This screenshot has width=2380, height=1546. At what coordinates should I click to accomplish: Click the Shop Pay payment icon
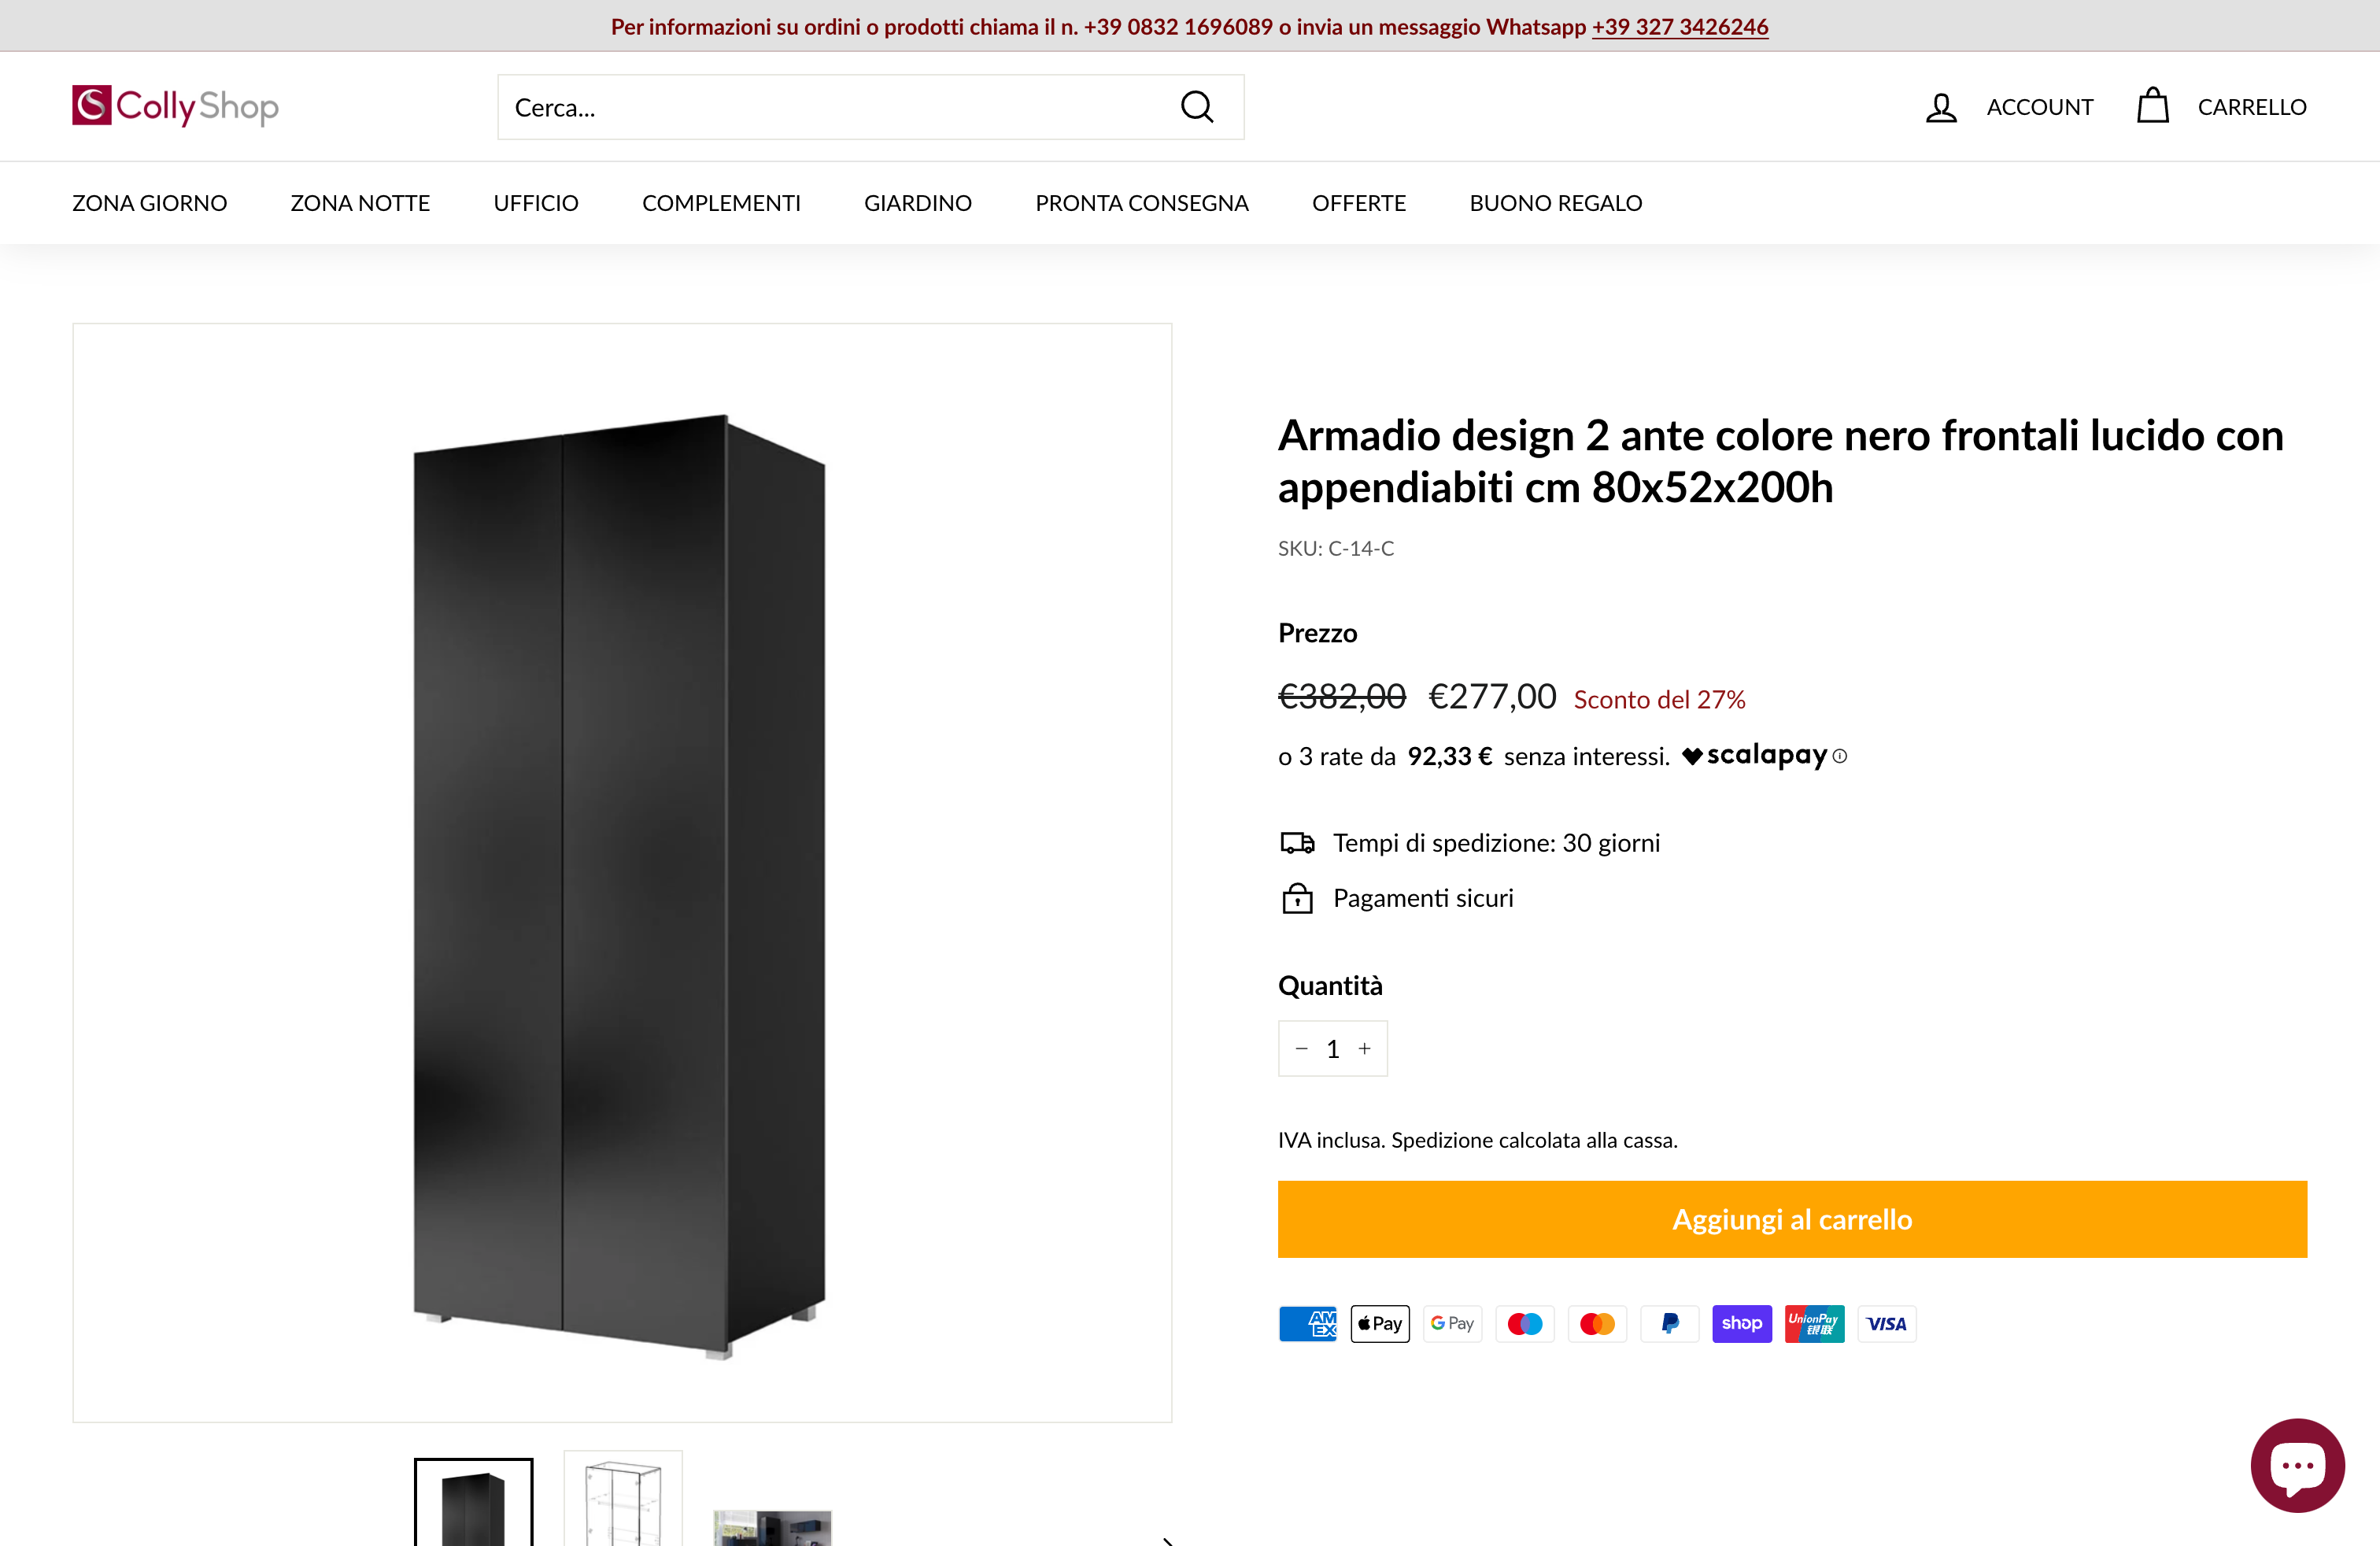click(x=1742, y=1324)
